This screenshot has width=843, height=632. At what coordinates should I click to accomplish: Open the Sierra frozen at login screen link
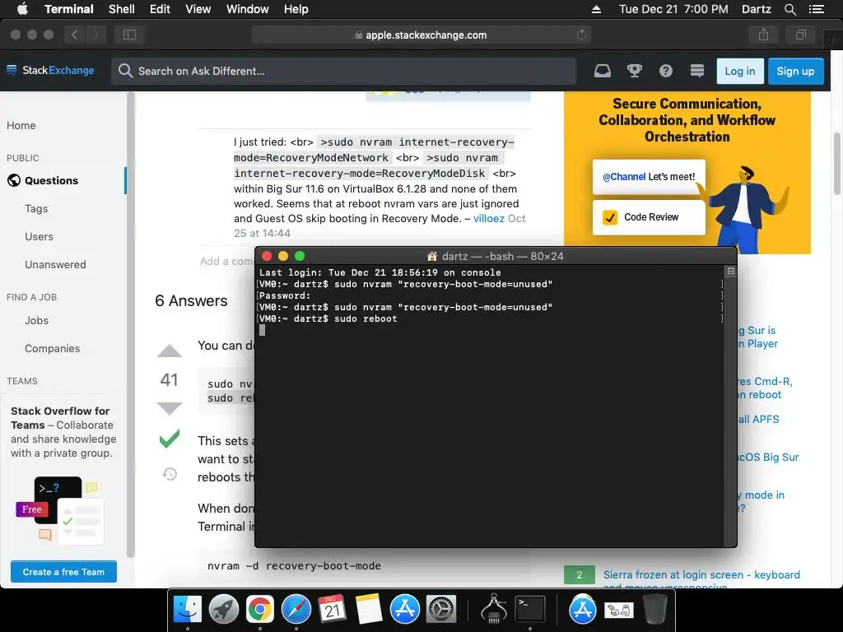(701, 579)
